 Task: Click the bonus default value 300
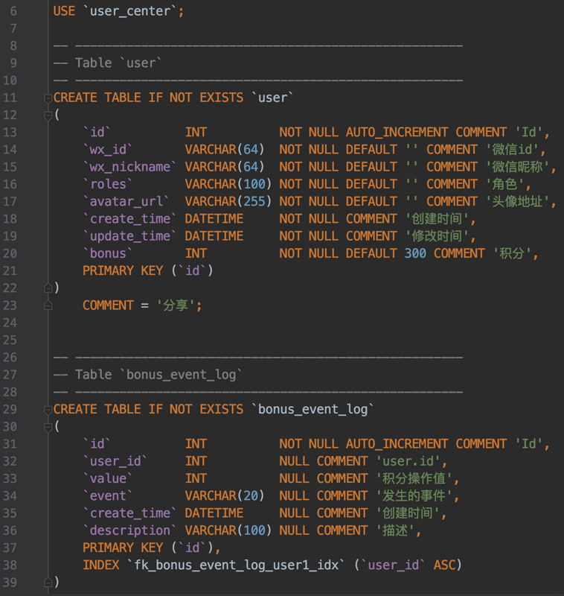pos(415,253)
